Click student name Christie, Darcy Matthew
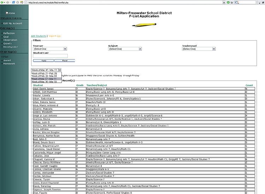This screenshot has width=265, height=194. point(47,163)
